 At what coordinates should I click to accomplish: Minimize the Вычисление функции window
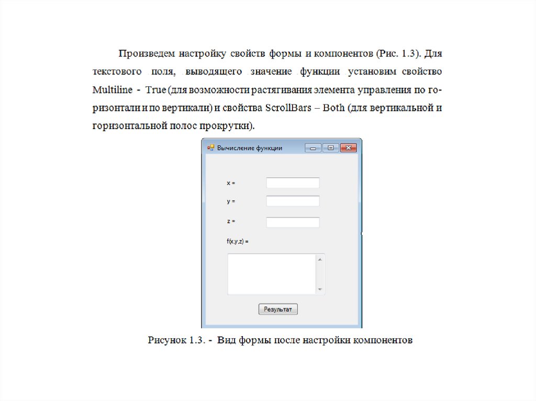click(x=313, y=148)
